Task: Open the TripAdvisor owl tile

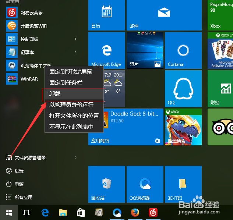Action: pos(220,127)
